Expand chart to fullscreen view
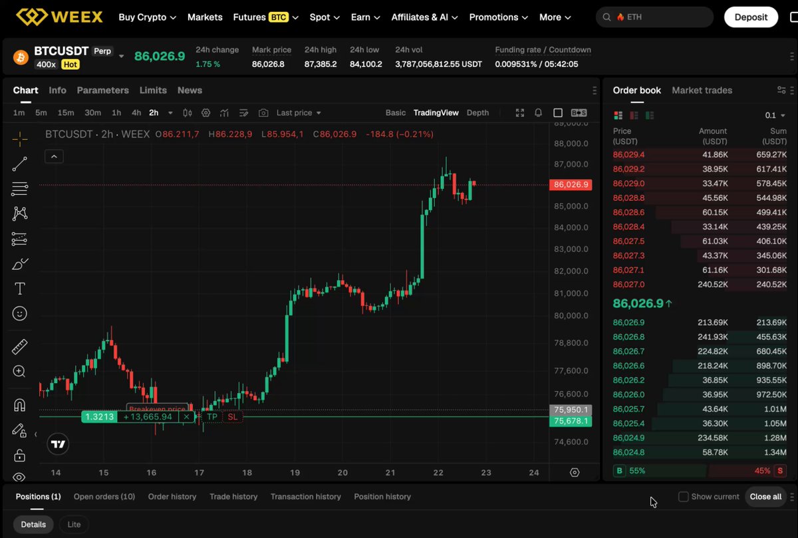Image resolution: width=798 pixels, height=538 pixels. [x=520, y=113]
